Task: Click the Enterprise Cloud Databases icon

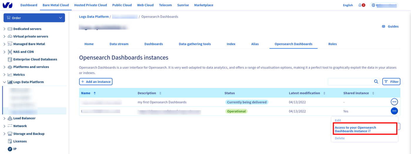Action: (10, 59)
